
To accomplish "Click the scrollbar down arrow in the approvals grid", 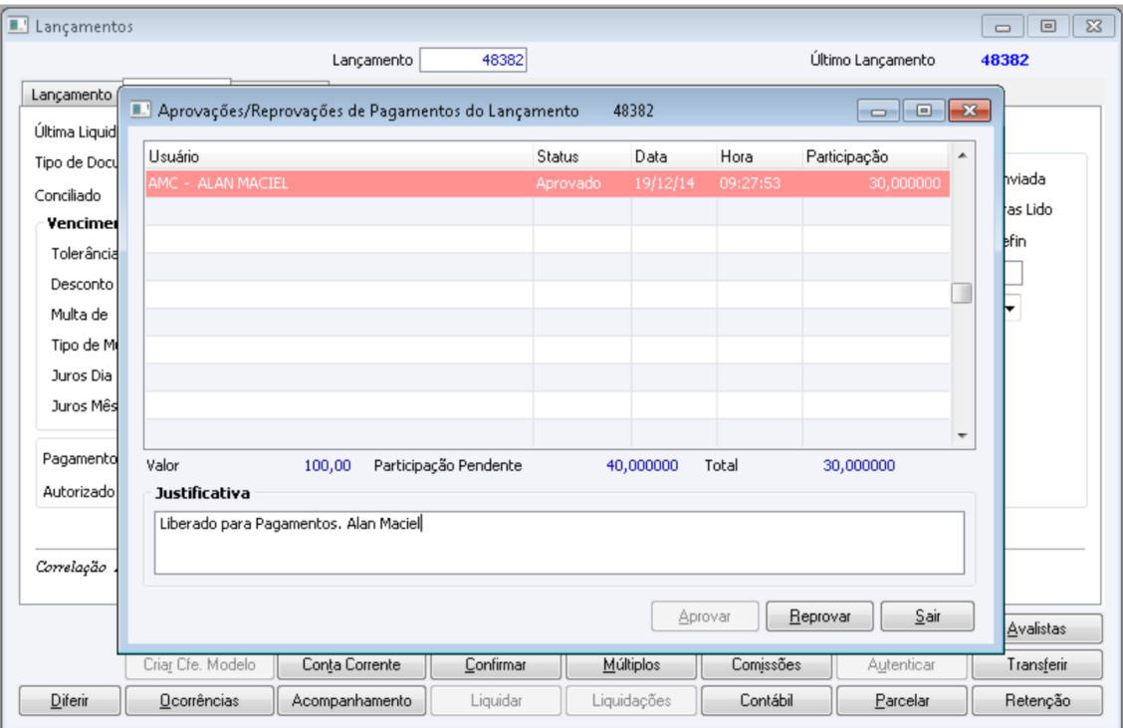I will click(962, 435).
